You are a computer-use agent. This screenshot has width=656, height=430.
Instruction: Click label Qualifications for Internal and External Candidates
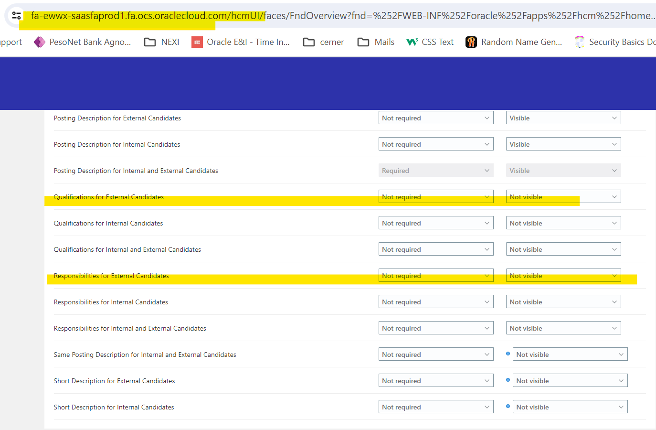coord(127,249)
